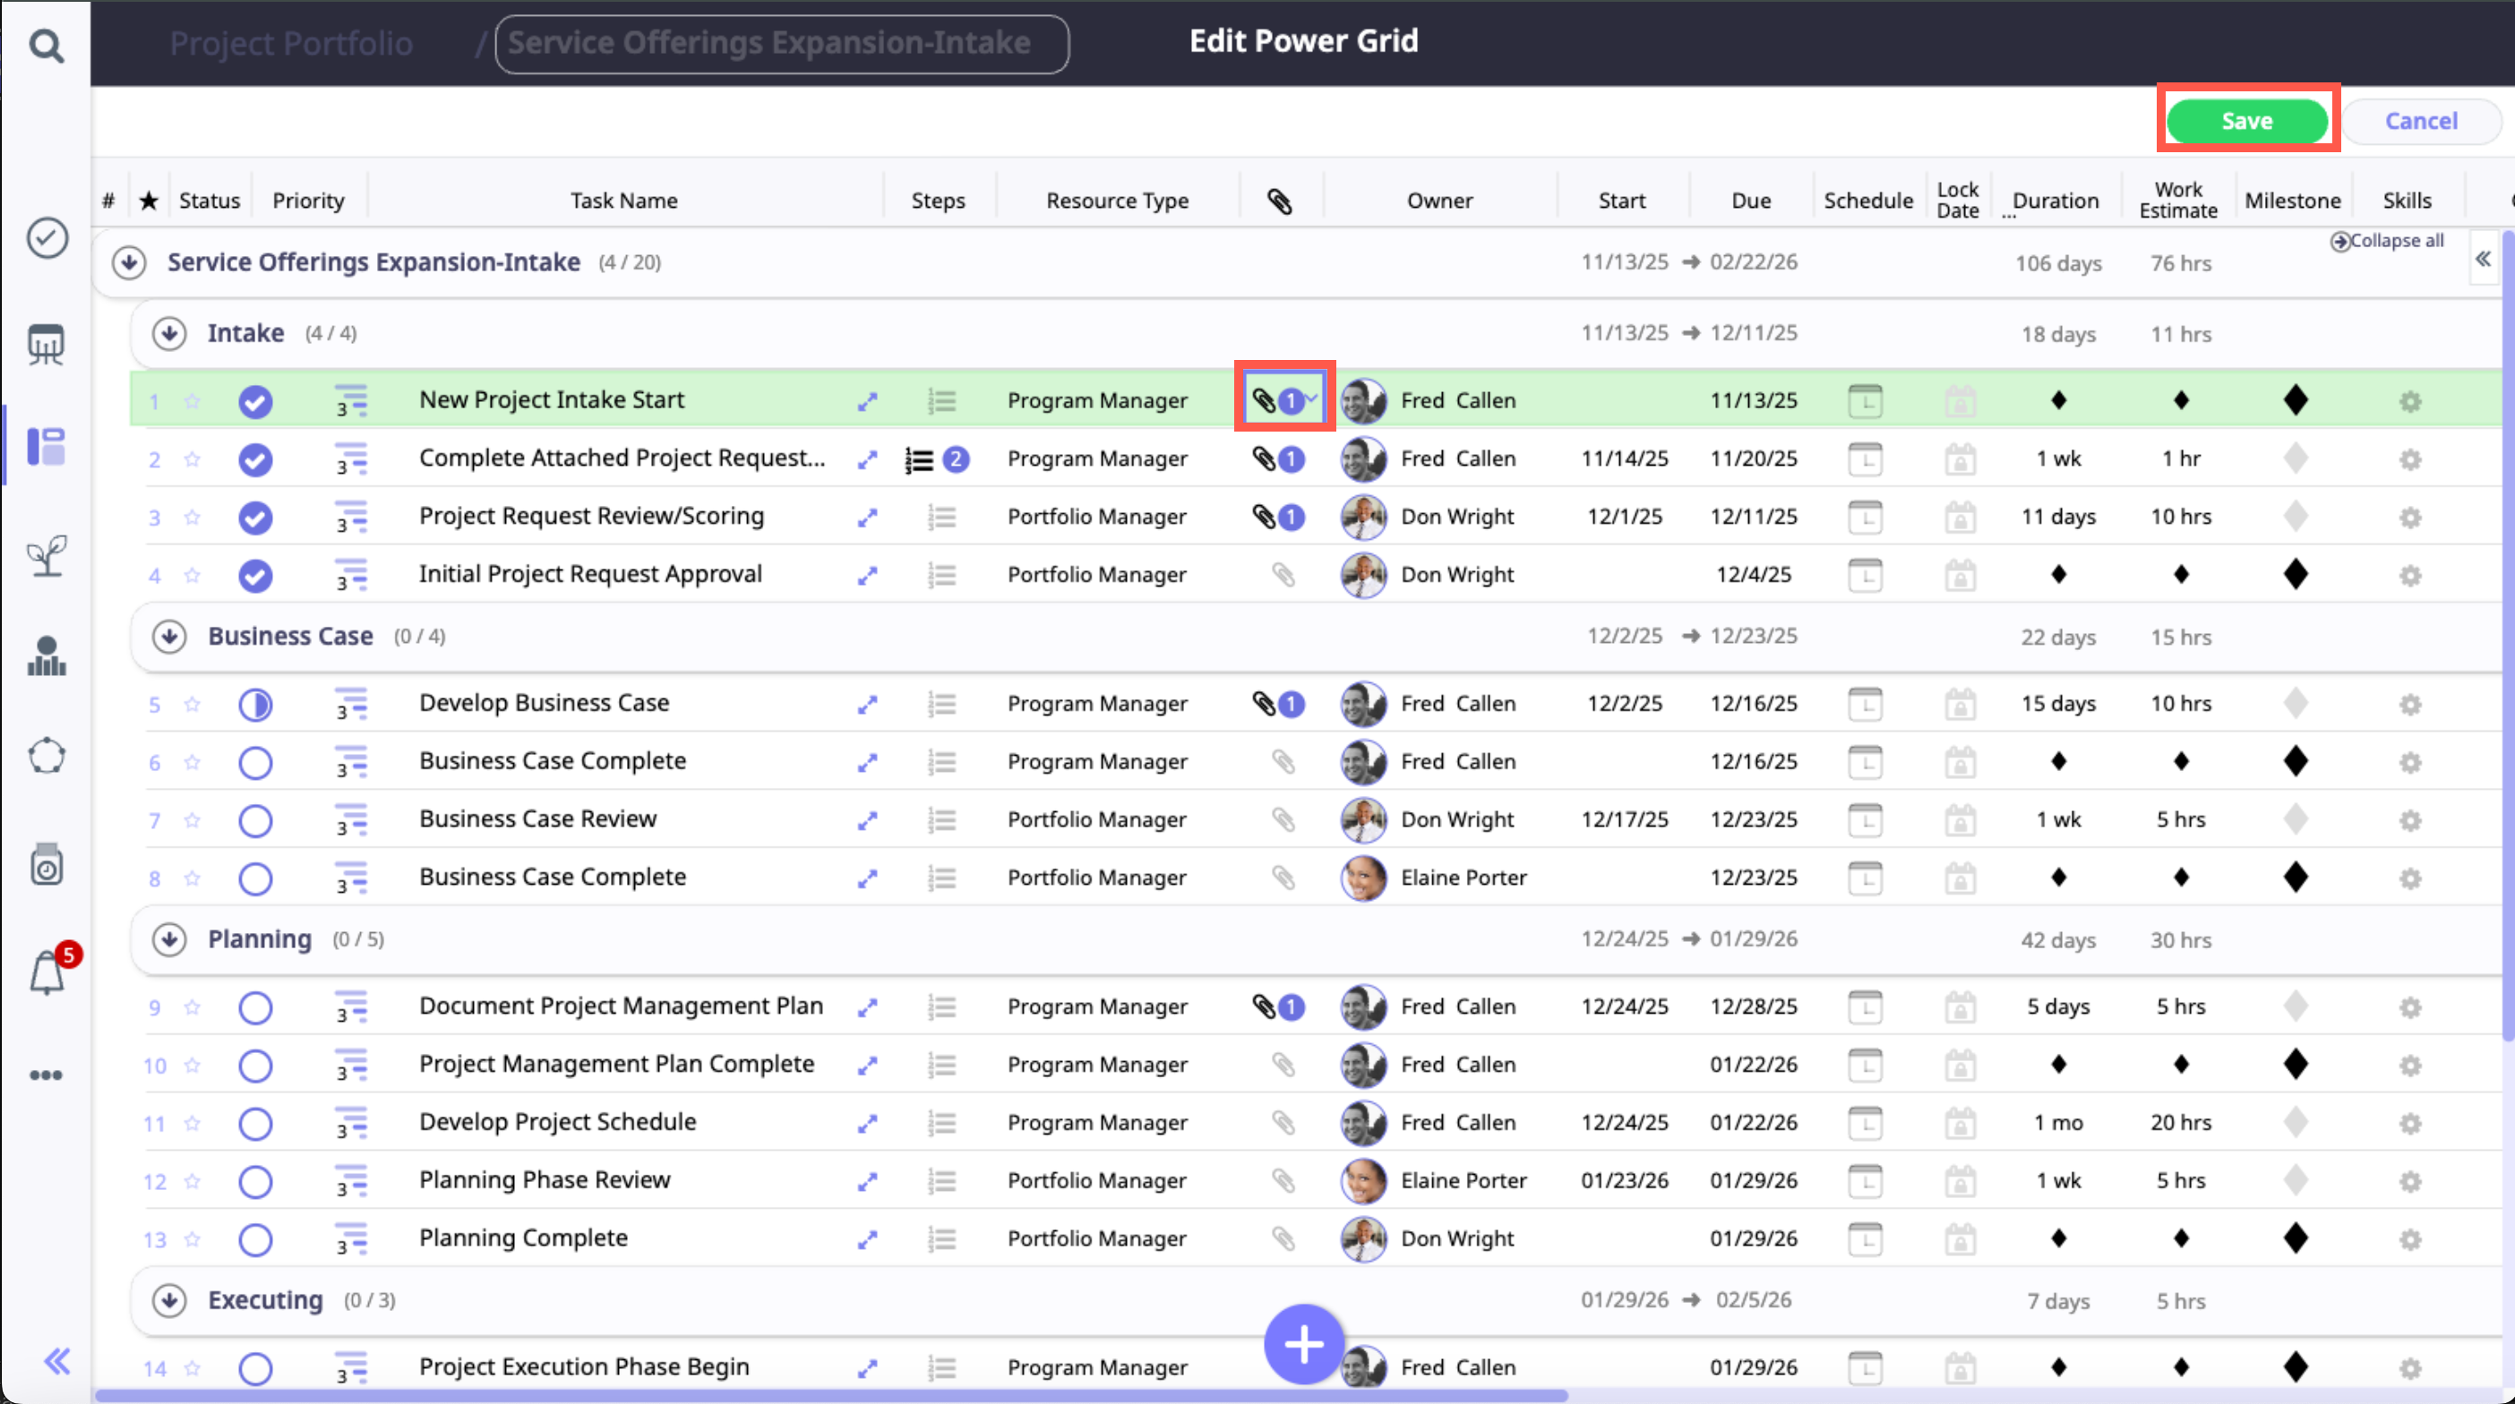The image size is (2515, 1404).
Task: Open the steps list icon for Complete Attached Project Request
Action: tap(920, 458)
